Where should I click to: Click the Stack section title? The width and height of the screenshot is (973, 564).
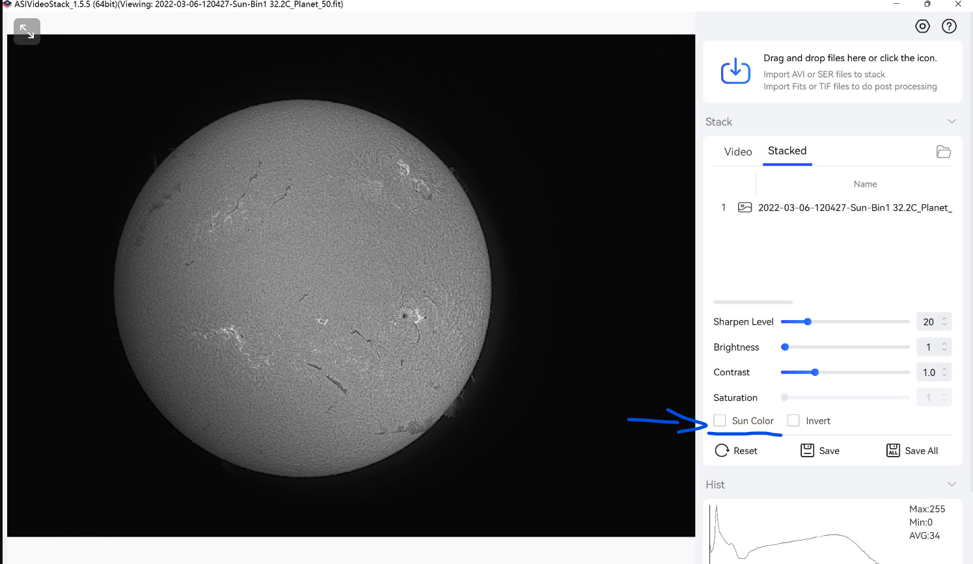719,122
